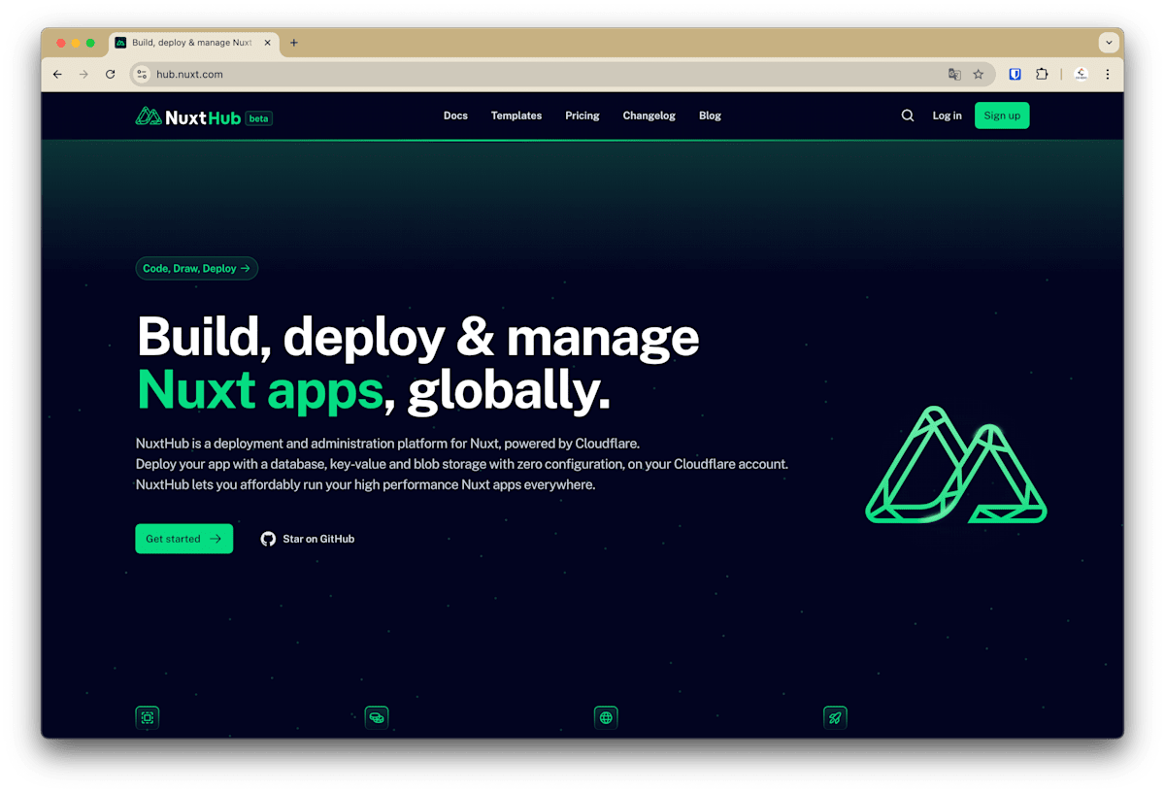Click the beta badge beside NuxtHub

tap(259, 118)
